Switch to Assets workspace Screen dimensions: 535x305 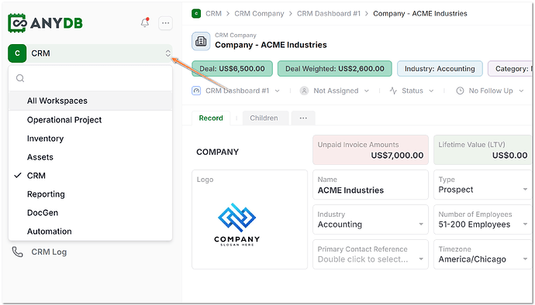[x=91, y=157]
